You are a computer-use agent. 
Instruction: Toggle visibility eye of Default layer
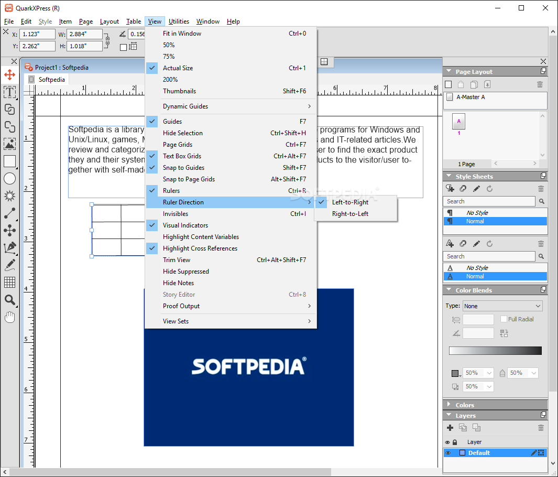pyautogui.click(x=448, y=453)
